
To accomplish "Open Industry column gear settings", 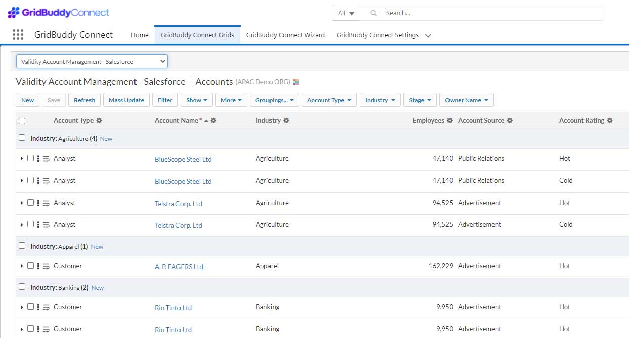I will click(x=286, y=121).
